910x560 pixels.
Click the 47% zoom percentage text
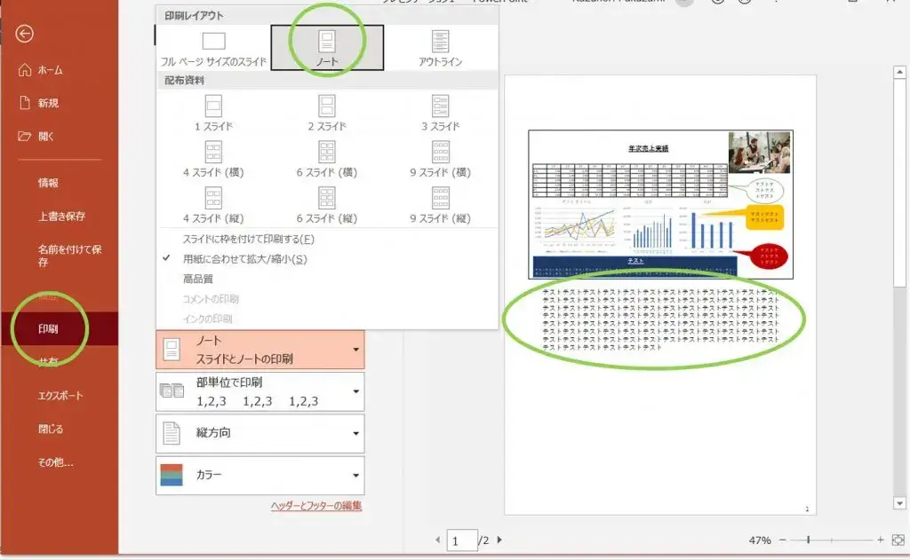(760, 540)
